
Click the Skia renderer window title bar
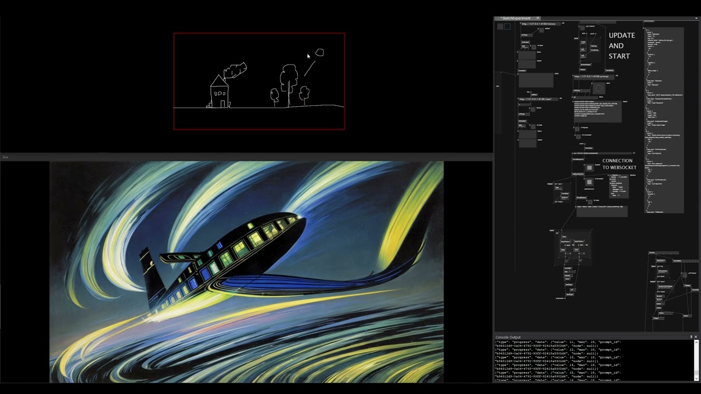pos(246,157)
